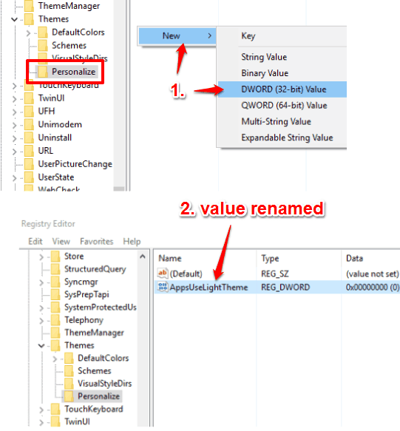Click the Store folder icon
The image size is (400, 431).
pyautogui.click(x=55, y=257)
